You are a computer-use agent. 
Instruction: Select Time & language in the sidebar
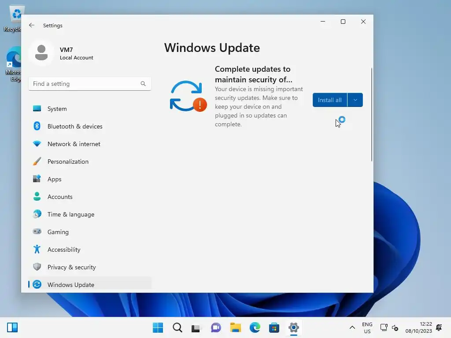[90, 214]
